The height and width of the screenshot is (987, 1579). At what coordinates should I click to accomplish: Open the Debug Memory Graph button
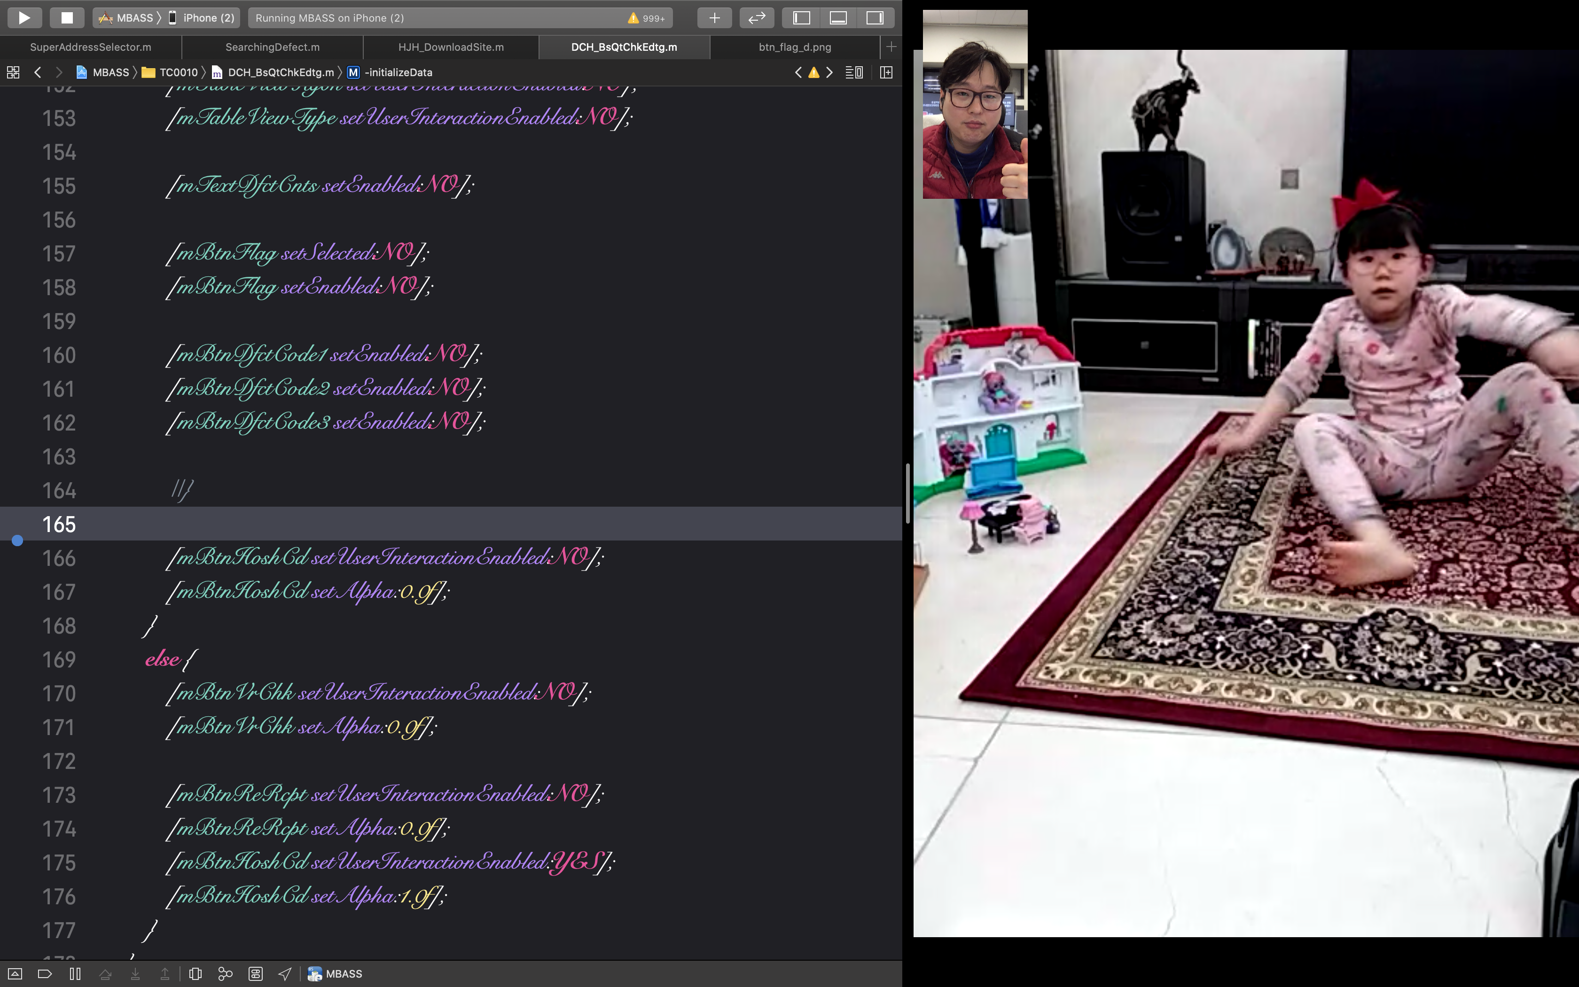pos(225,974)
